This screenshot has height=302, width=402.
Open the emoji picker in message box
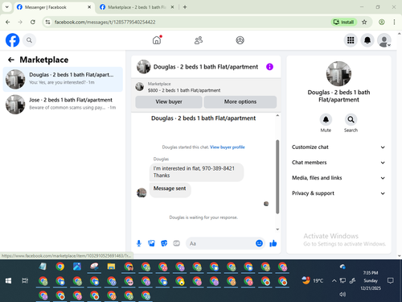(259, 243)
